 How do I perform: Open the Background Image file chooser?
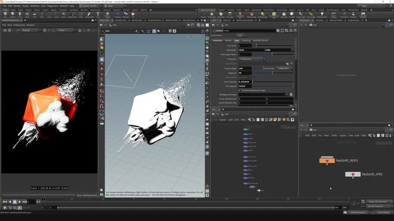291,95
